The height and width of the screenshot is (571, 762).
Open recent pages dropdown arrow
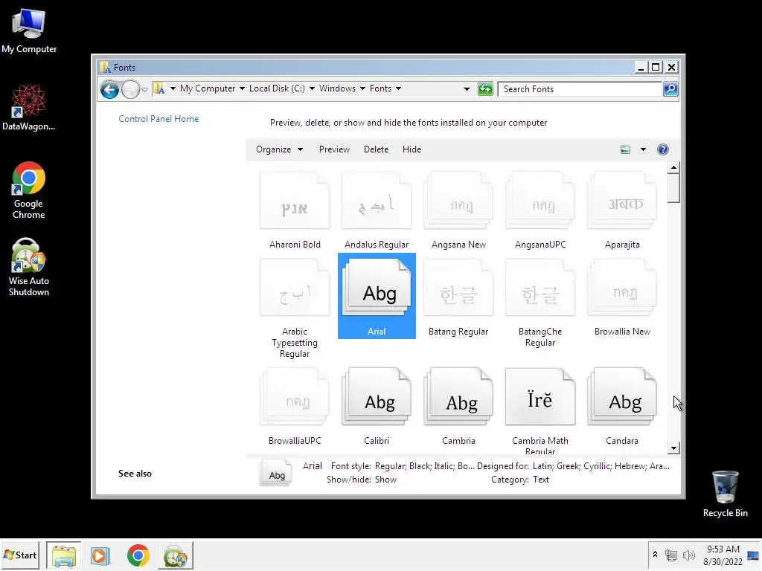pos(144,90)
